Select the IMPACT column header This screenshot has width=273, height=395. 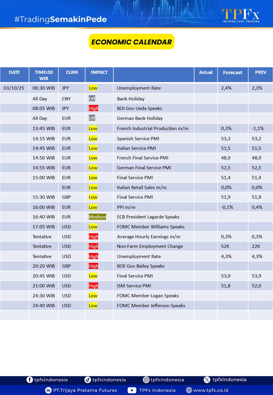(x=99, y=72)
